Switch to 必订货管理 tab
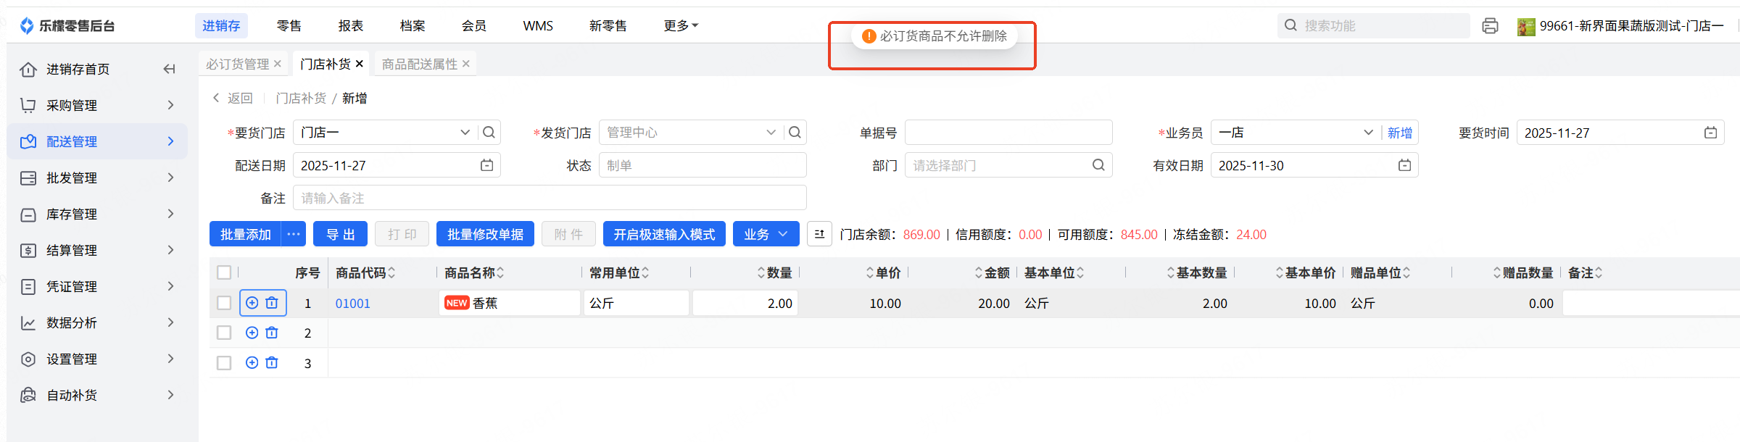The image size is (1740, 442). coord(237,64)
